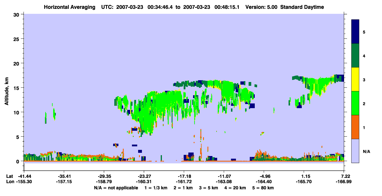Click the yellow color bar segment for level 3
This screenshot has width=382, height=196.
click(x=355, y=79)
